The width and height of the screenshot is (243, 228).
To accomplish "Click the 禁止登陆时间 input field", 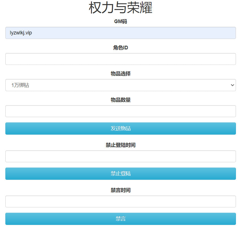I will tap(120, 156).
